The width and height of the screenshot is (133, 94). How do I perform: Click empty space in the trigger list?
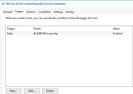[x=68, y=61]
